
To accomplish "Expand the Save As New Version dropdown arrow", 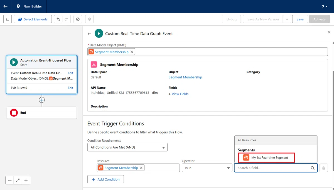I will tap(287, 19).
